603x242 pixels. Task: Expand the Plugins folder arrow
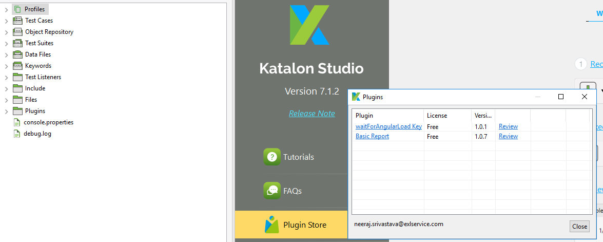[x=6, y=111]
